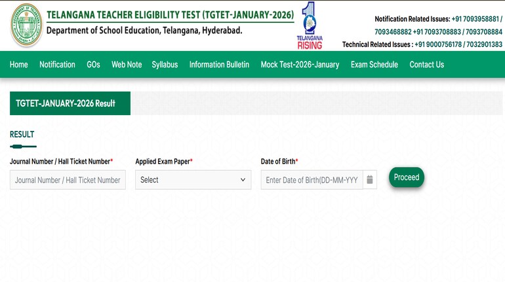
Task: Open the Web Note page
Action: click(x=127, y=65)
